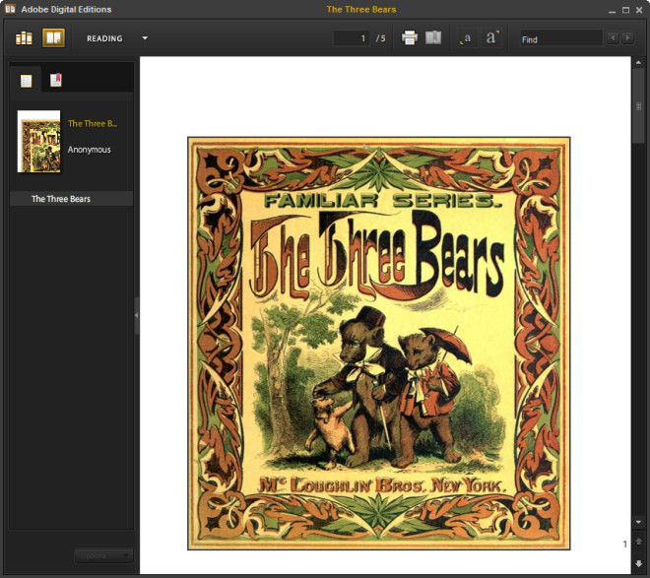Click the book title 'The Three B...'
The width and height of the screenshot is (650, 578).
93,123
